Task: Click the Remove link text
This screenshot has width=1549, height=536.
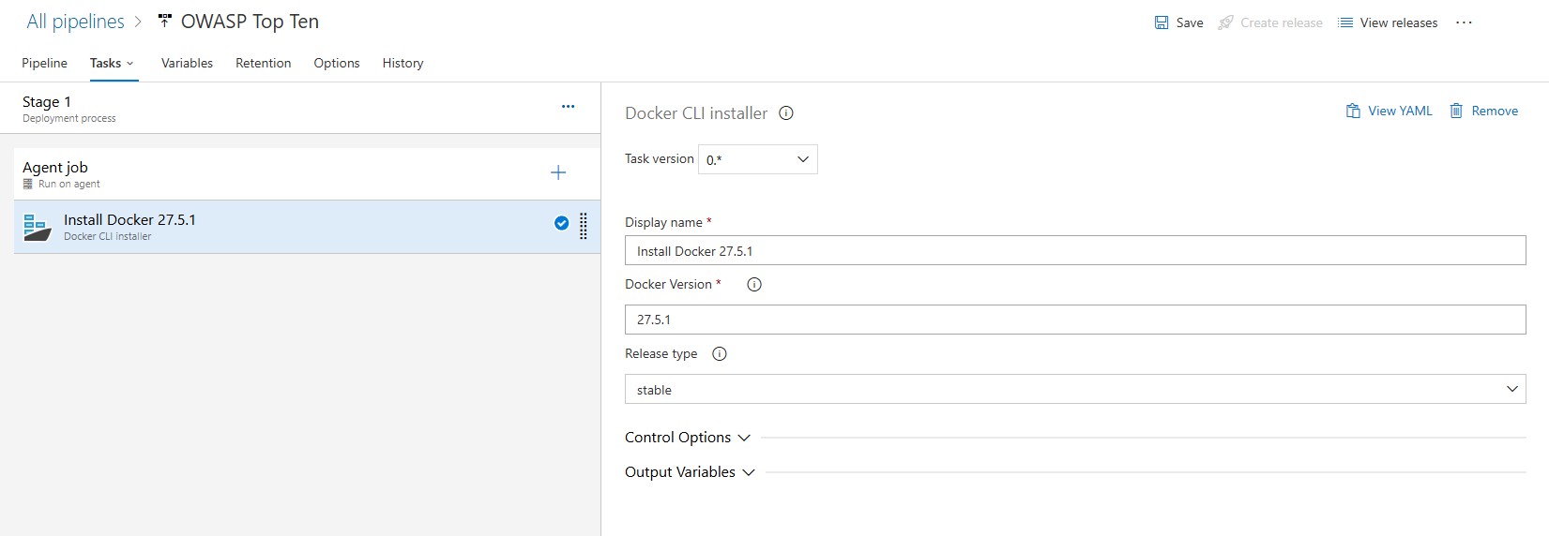Action: (1495, 111)
